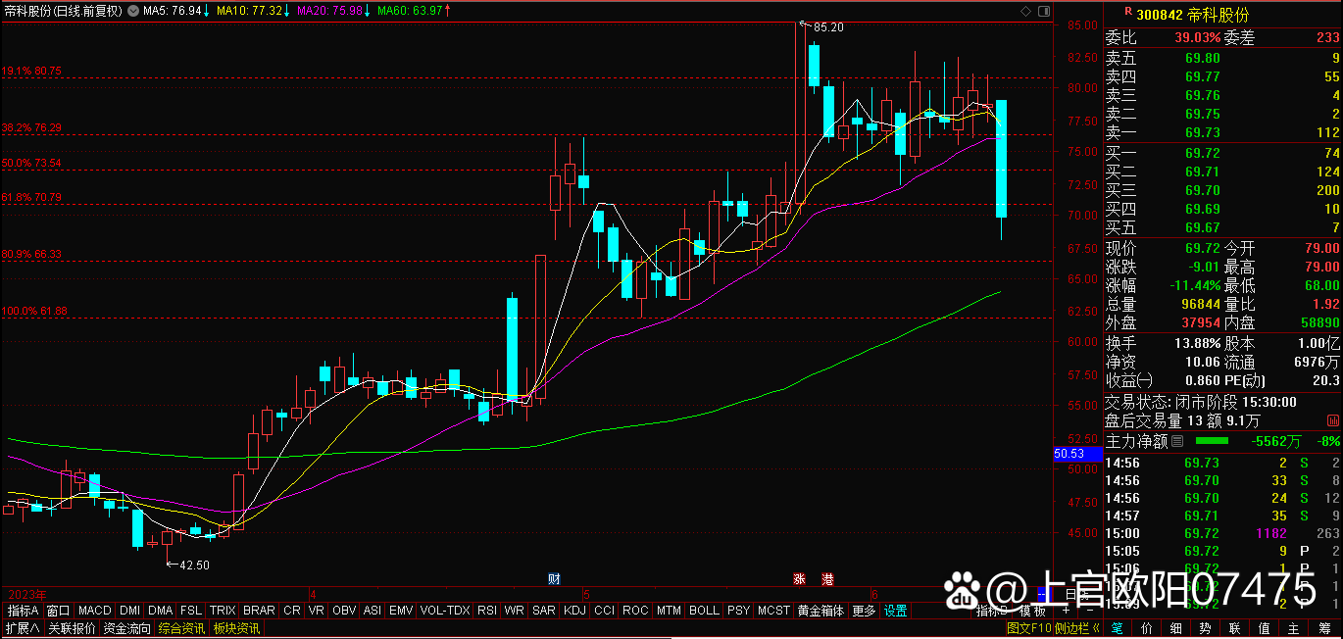The image size is (1343, 639).
Task: Click the 港 event marker on timeline
Action: [828, 579]
